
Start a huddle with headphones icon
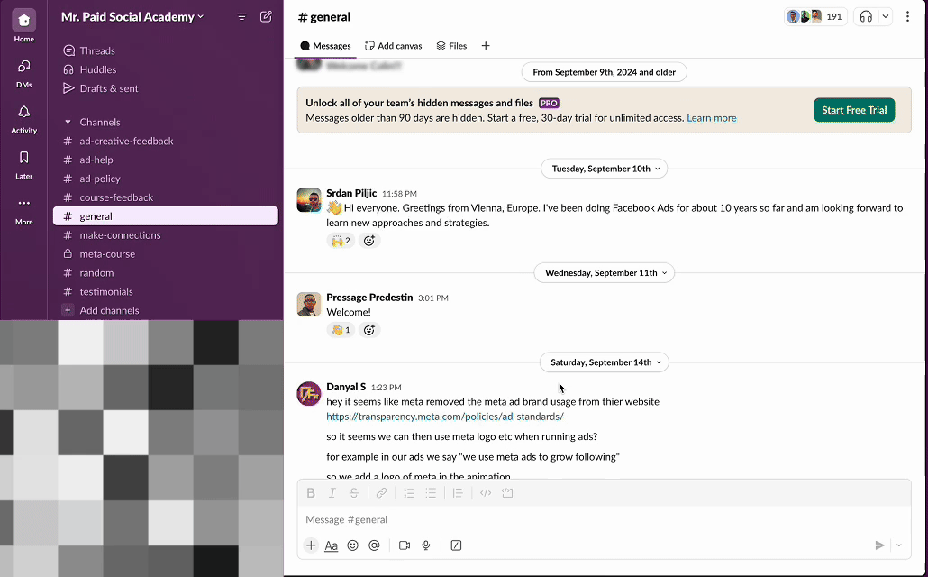pyautogui.click(x=866, y=16)
